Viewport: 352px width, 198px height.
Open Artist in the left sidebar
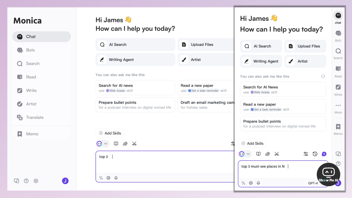tap(41, 104)
